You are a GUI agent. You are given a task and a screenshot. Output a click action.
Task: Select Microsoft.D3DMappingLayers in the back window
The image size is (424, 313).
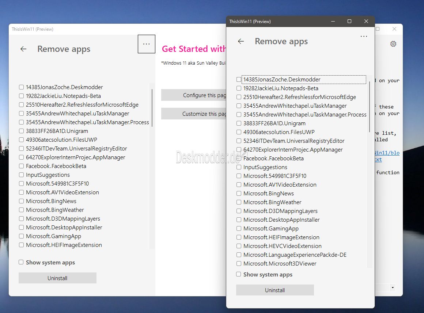coord(21,218)
